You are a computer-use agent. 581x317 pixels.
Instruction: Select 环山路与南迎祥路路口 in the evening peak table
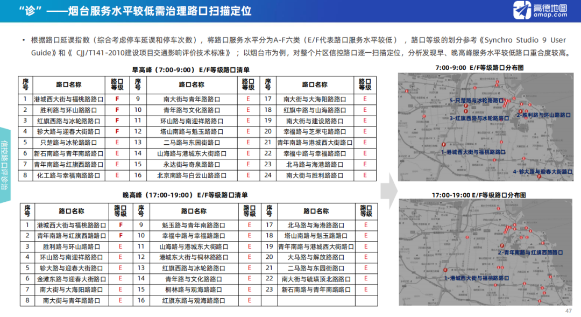[x=72, y=257]
